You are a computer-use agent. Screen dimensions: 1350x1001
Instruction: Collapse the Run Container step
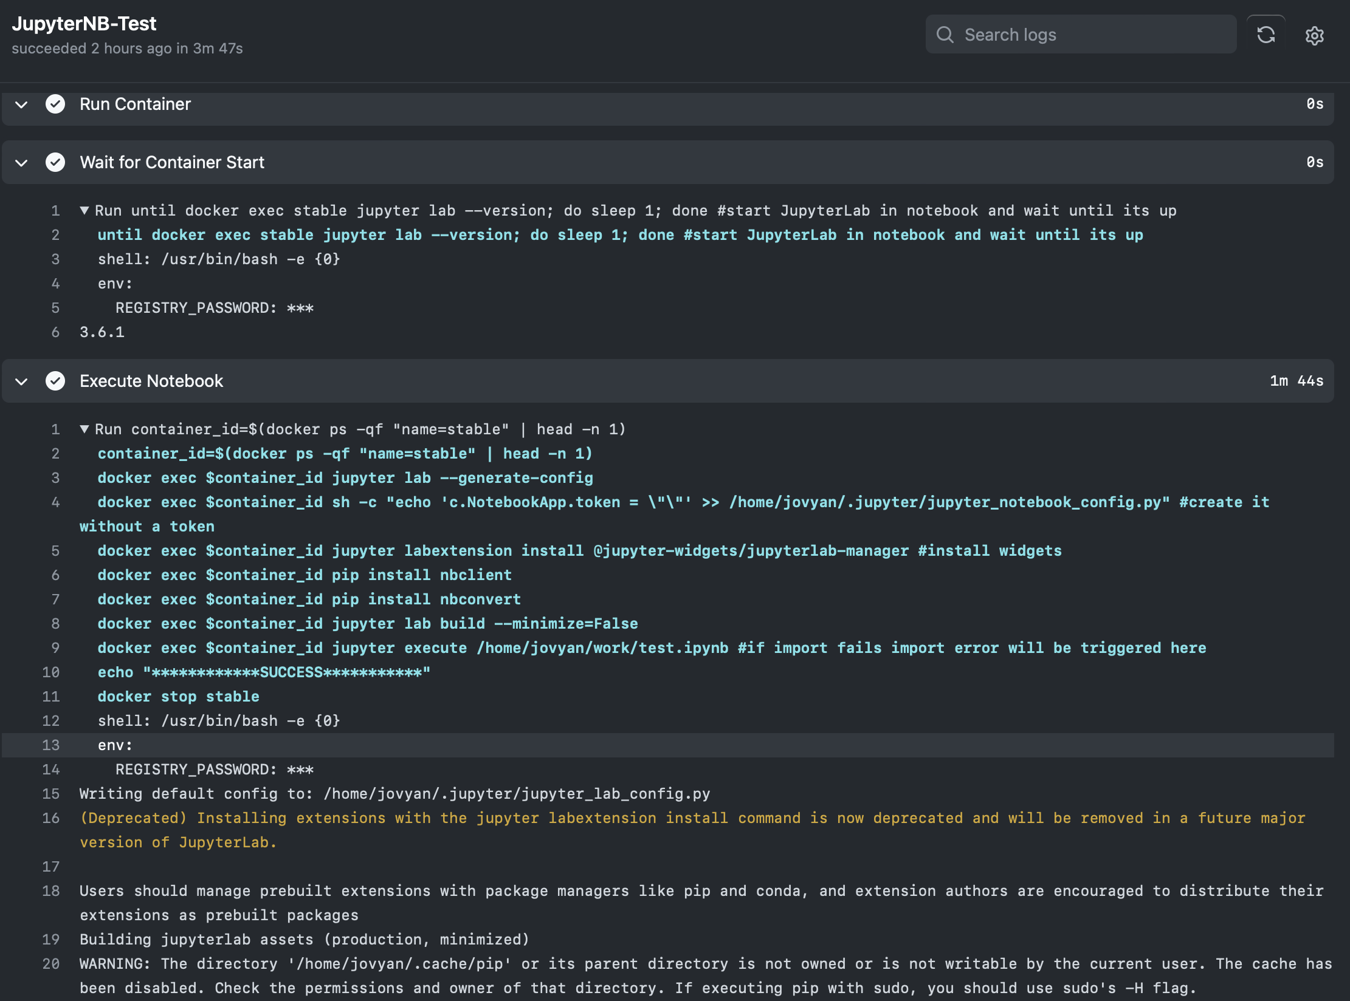pos(21,104)
